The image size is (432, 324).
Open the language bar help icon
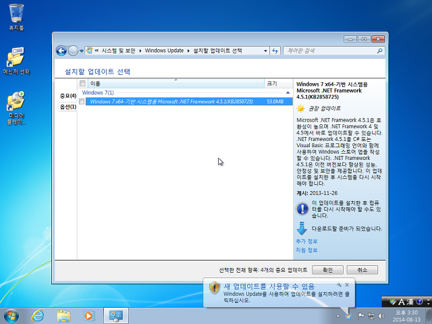coord(420,302)
